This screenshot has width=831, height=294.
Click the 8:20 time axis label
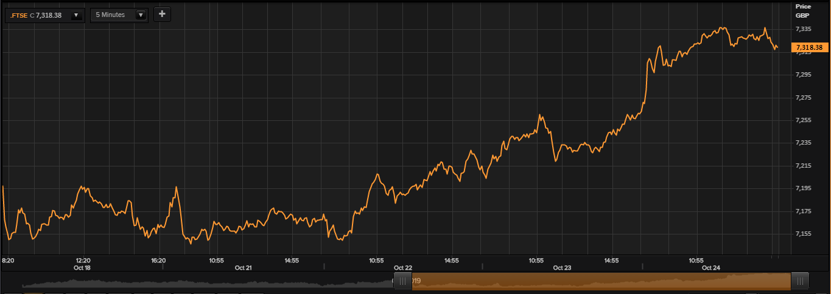(9, 261)
